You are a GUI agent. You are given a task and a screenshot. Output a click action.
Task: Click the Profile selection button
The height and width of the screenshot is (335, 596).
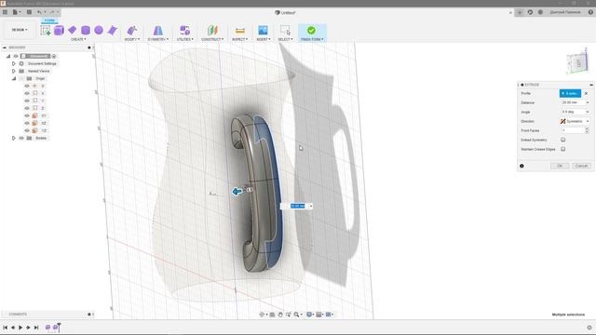(x=570, y=93)
